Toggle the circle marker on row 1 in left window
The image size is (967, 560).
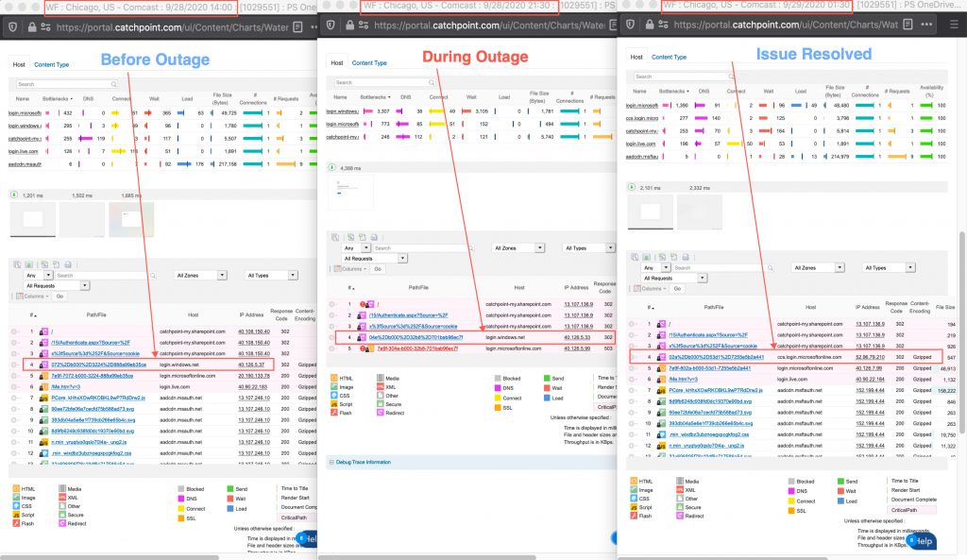point(14,331)
